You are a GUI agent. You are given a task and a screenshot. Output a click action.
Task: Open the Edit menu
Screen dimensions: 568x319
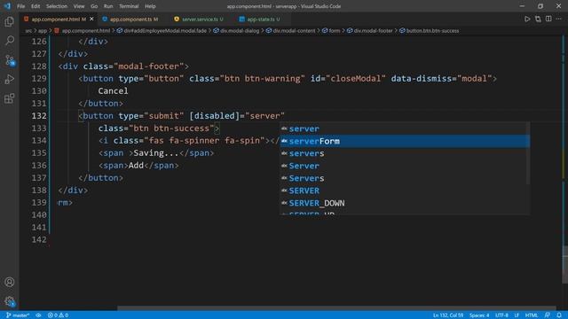point(35,6)
